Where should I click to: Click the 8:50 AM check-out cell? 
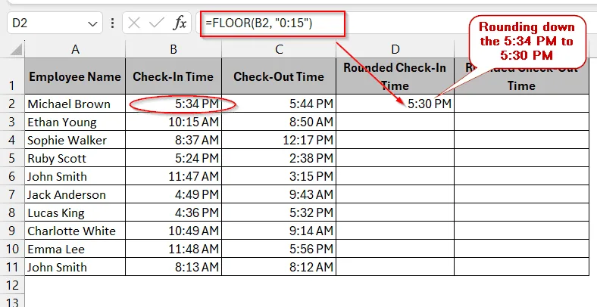click(x=279, y=122)
